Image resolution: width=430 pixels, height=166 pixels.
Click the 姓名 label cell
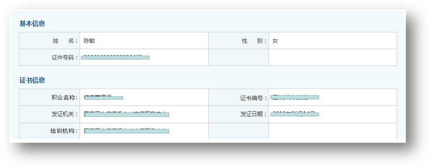click(x=49, y=41)
